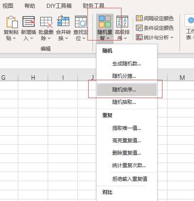Viewport: 194px width, 201px height.
Task: Choose 高亮重复值... menu entry
Action: pyautogui.click(x=127, y=141)
